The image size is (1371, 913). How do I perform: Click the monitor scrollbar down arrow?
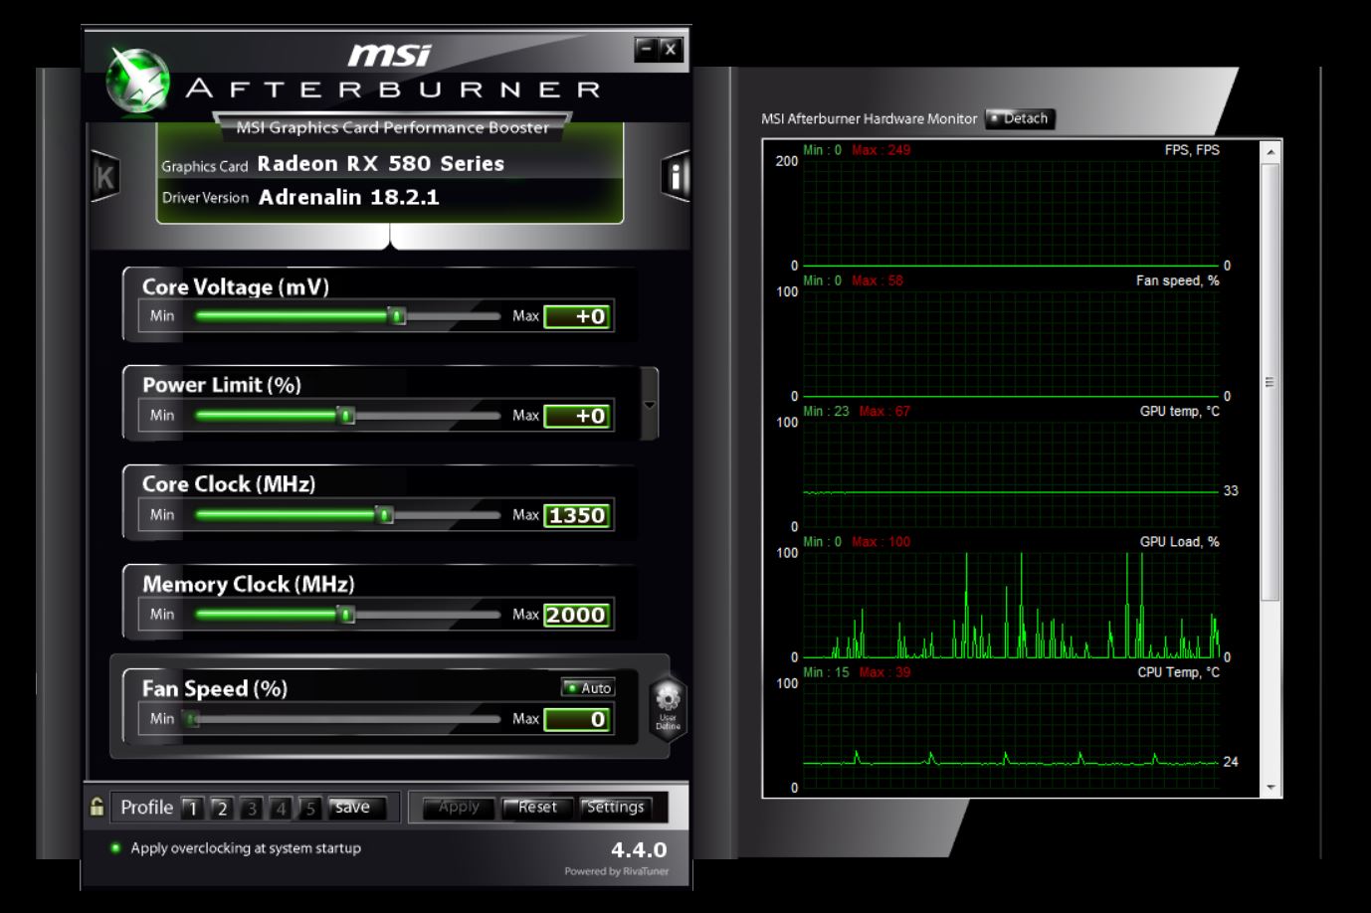coord(1270,787)
